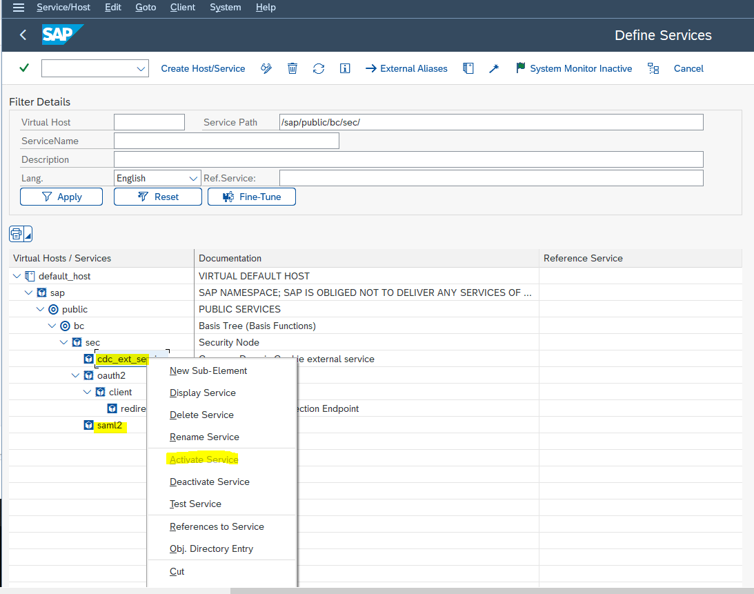Click the default_host page icon

[x=30, y=276]
